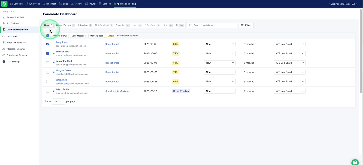
Task: Switch to the Hired tab
Action: coord(167,25)
